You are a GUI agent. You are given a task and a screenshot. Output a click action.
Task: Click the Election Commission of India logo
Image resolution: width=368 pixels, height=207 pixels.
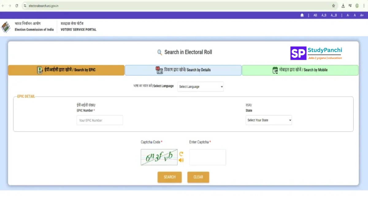tap(6, 27)
